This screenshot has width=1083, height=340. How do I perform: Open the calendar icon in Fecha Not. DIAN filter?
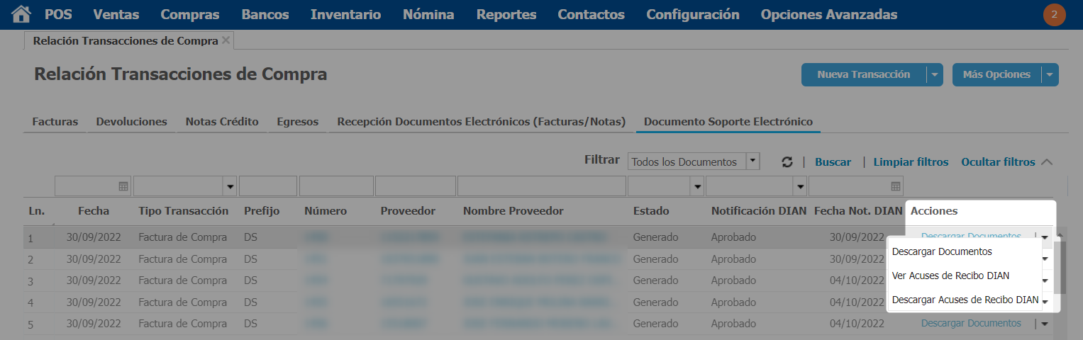pyautogui.click(x=896, y=186)
